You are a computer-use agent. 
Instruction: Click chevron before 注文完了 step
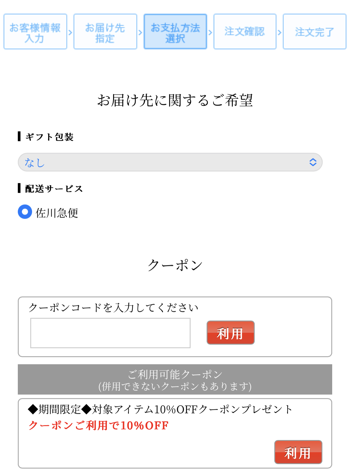280,32
